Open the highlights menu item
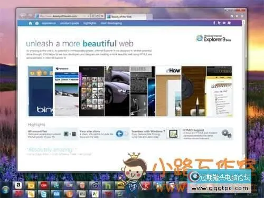Viewport: 264px width, 198px height. pyautogui.click(x=90, y=23)
